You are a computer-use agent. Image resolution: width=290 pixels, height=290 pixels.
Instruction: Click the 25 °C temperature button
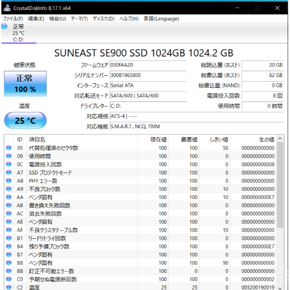tap(25, 121)
